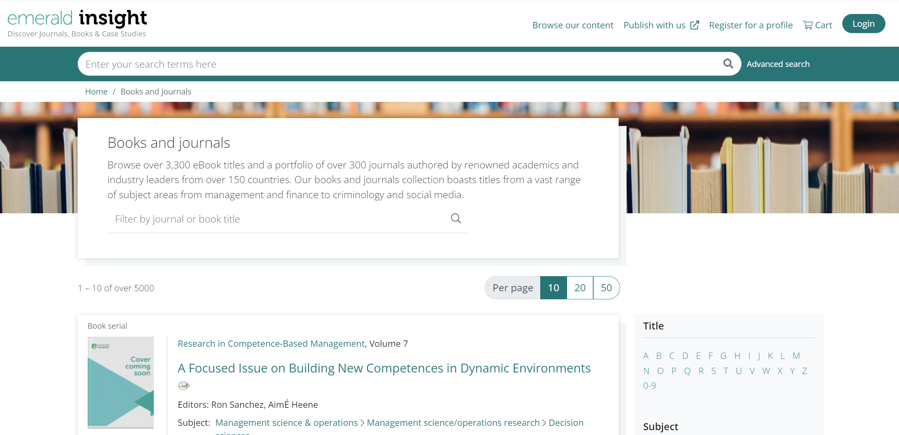Click the Login button
899x435 pixels.
point(863,24)
